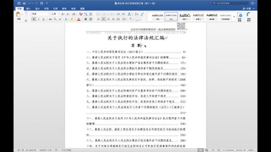Click the Save disk icon in title bar
This screenshot has height=152, width=271.
(24, 3)
